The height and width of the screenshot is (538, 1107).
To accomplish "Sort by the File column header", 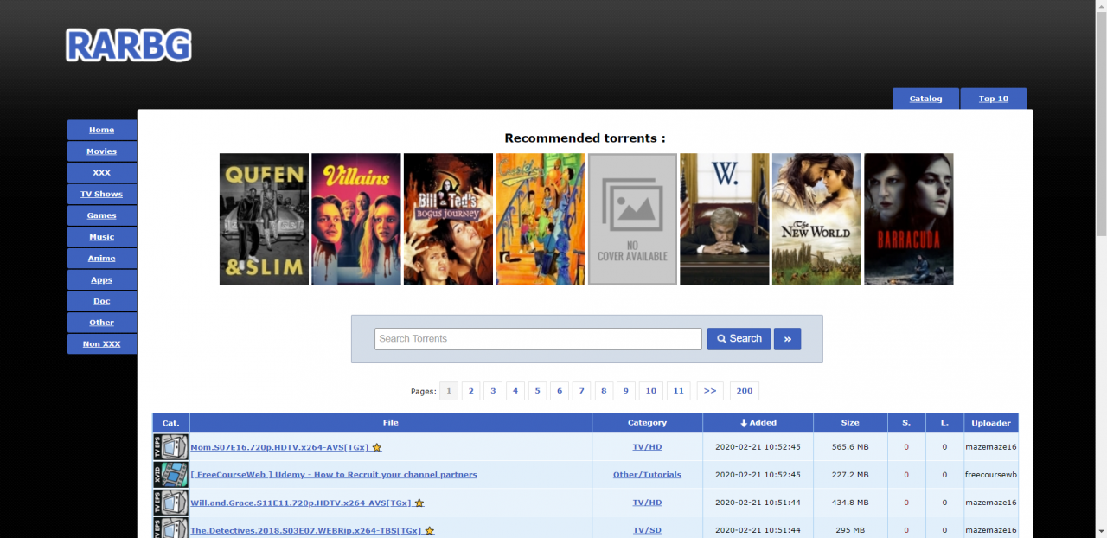I will point(391,423).
